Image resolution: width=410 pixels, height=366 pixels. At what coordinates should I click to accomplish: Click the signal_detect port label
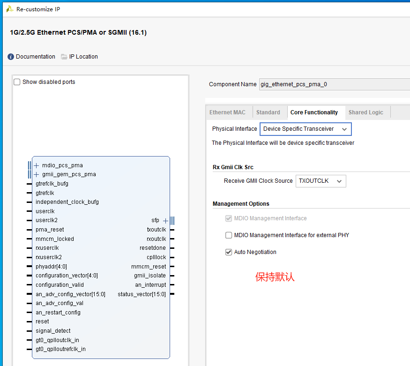[x=53, y=331]
